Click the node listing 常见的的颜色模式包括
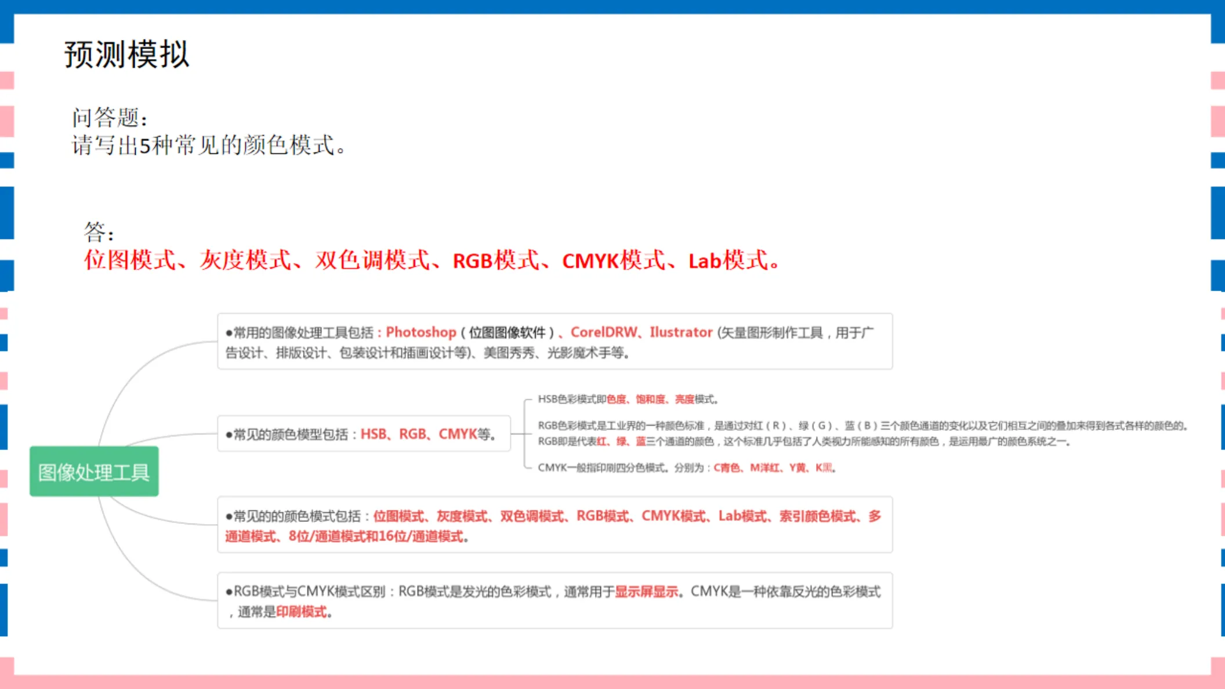The height and width of the screenshot is (689, 1225). click(554, 525)
